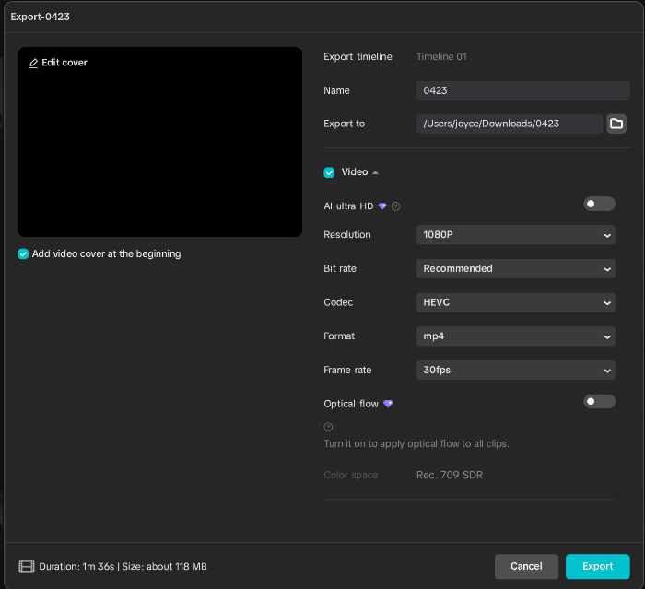The height and width of the screenshot is (589, 645).
Task: Click the Rec. 709 SDR color space value
Action: (x=450, y=475)
